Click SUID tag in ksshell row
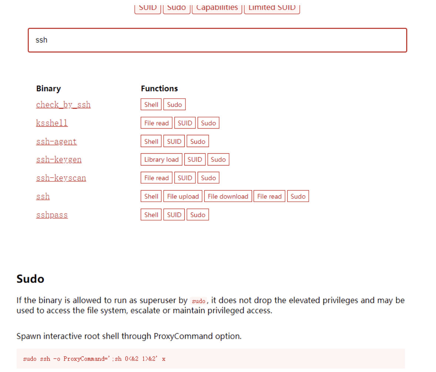436x372 pixels. pyautogui.click(x=185, y=123)
